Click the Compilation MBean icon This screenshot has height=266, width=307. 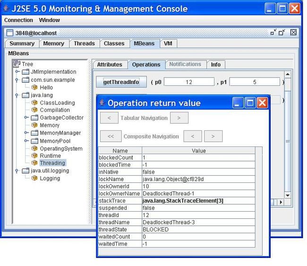34,110
